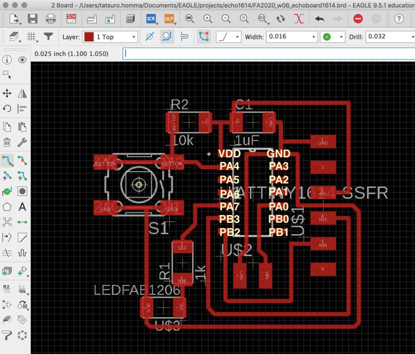Viewport: 415px width, 354px height.
Task: Select the Move tool
Action: pos(7,93)
